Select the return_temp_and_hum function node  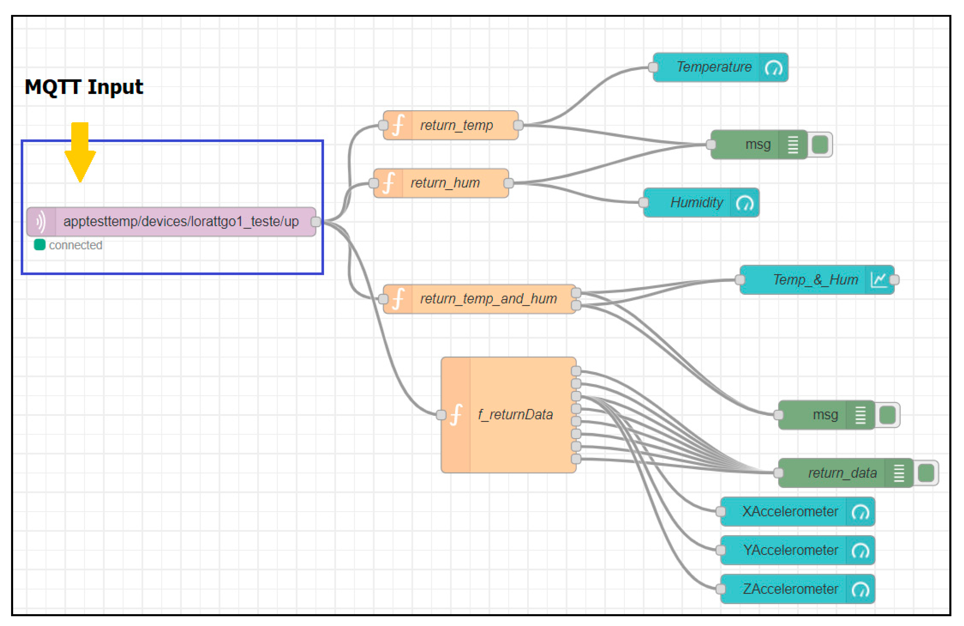coord(488,299)
